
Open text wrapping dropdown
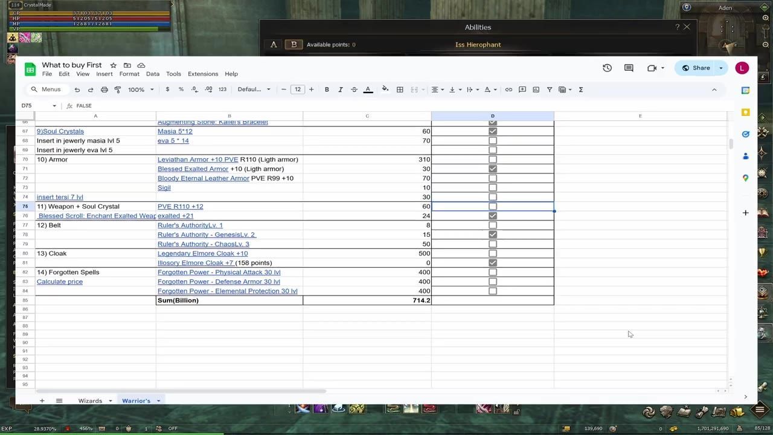coord(473,89)
